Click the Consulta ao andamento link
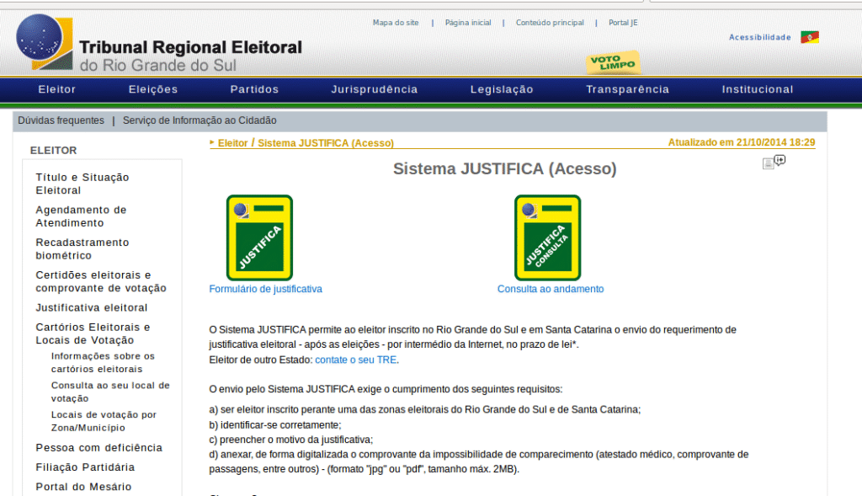This screenshot has width=862, height=496. click(550, 289)
